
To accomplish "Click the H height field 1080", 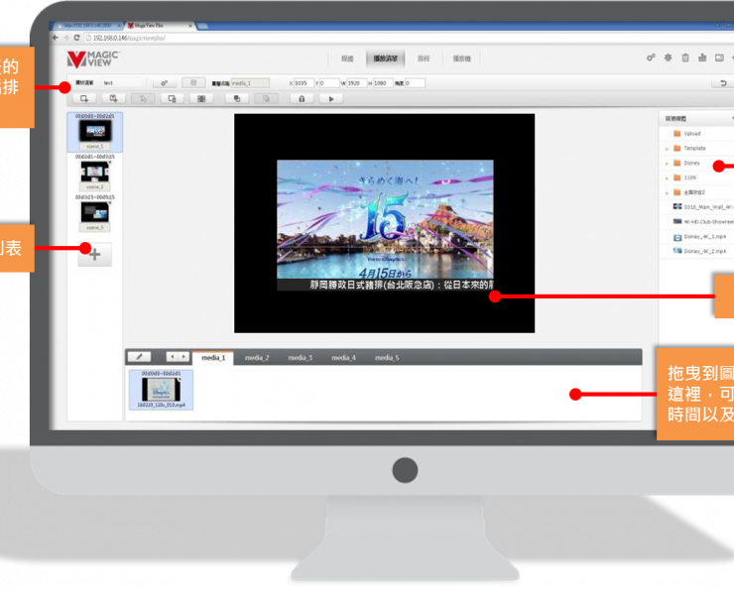I will 383,83.
